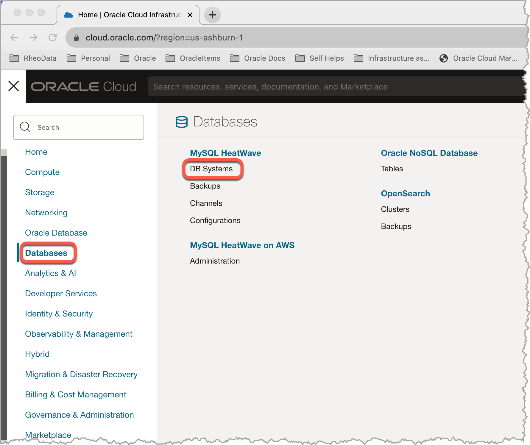Focus the address bar URL
This screenshot has width=530, height=445.
[164, 37]
